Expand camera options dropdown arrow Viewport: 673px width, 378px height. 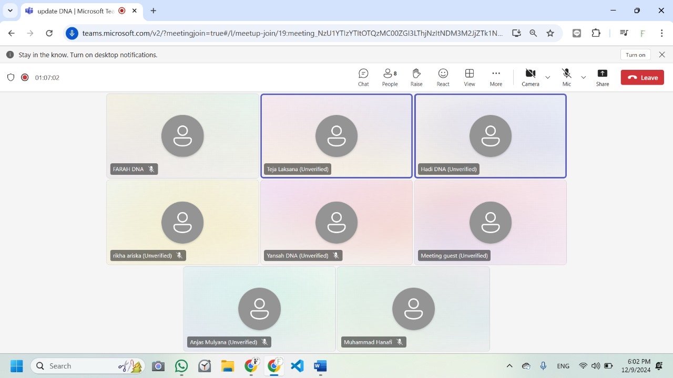547,78
